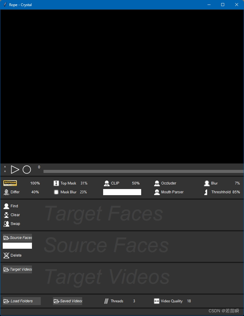This screenshot has width=244, height=316.
Task: Click the Mask Blur 23% value
Action: (83, 192)
